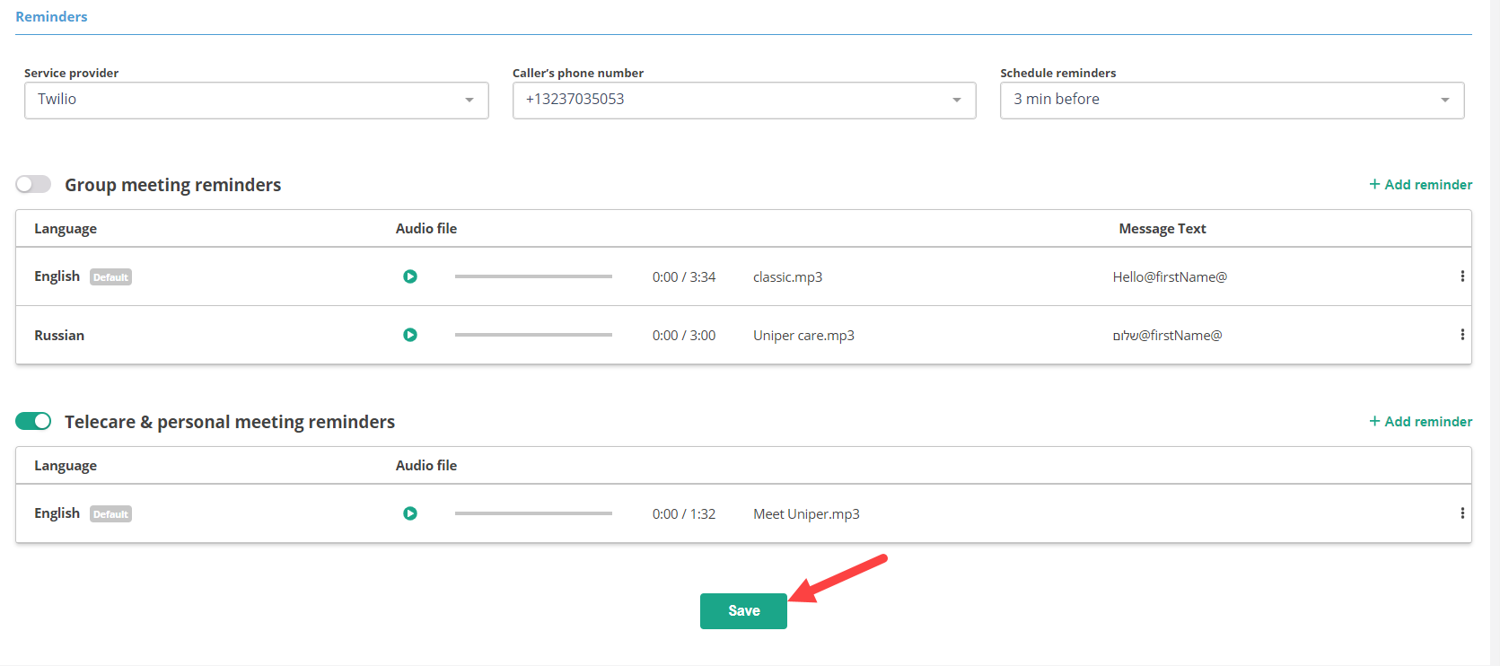Add reminder to Group meeting reminders

click(1420, 184)
